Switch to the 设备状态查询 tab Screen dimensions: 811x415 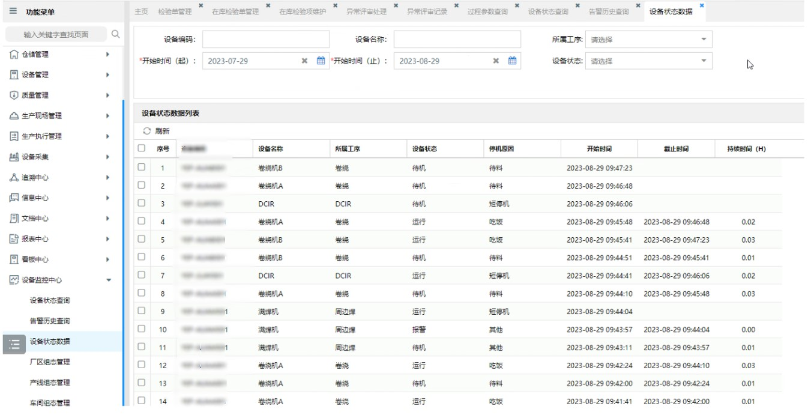(547, 12)
